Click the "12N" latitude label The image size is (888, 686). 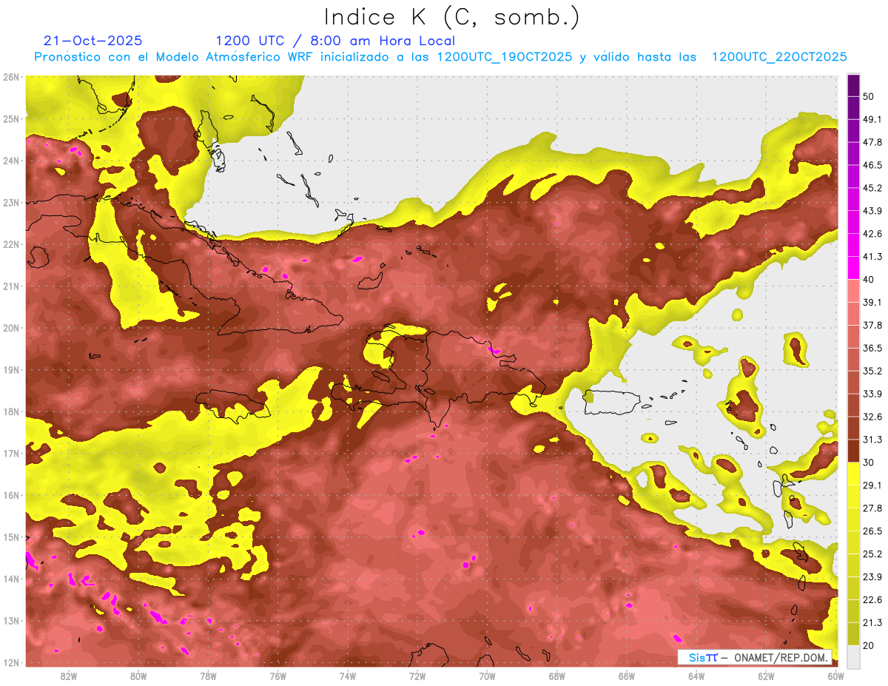pos(11,662)
